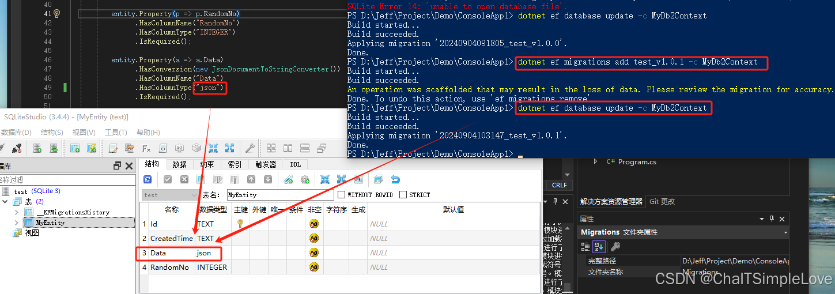The height and width of the screenshot is (294, 835).
Task: Open the 工具(T) menu
Action: click(116, 132)
